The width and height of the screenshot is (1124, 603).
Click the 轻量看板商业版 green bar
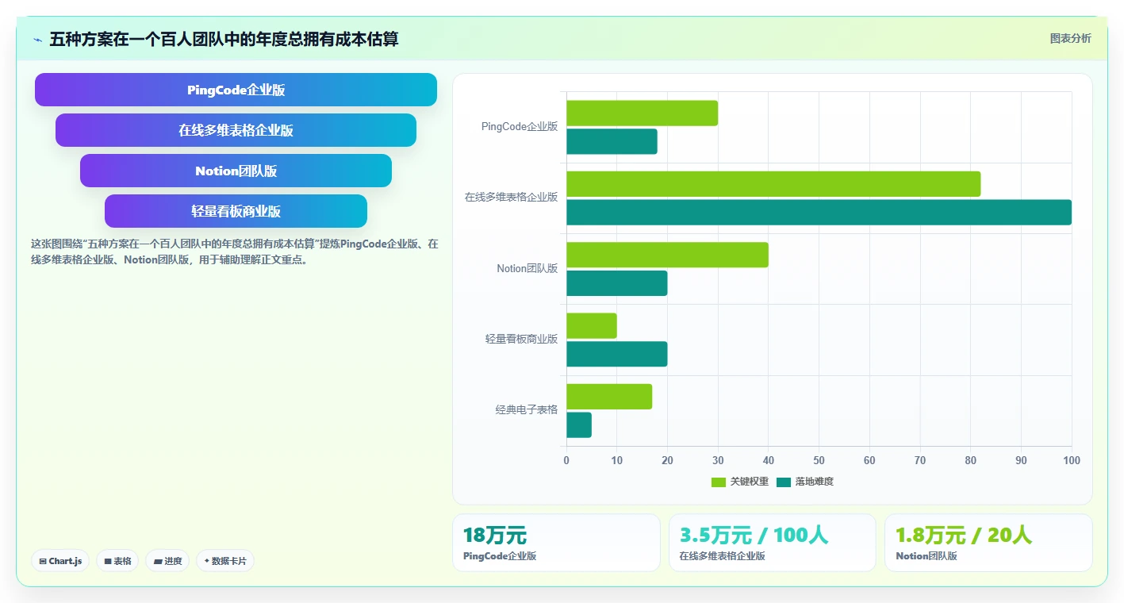(591, 325)
